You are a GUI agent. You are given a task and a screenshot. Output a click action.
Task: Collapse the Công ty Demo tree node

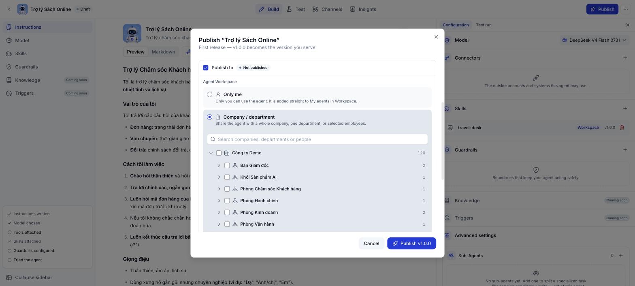pyautogui.click(x=211, y=153)
